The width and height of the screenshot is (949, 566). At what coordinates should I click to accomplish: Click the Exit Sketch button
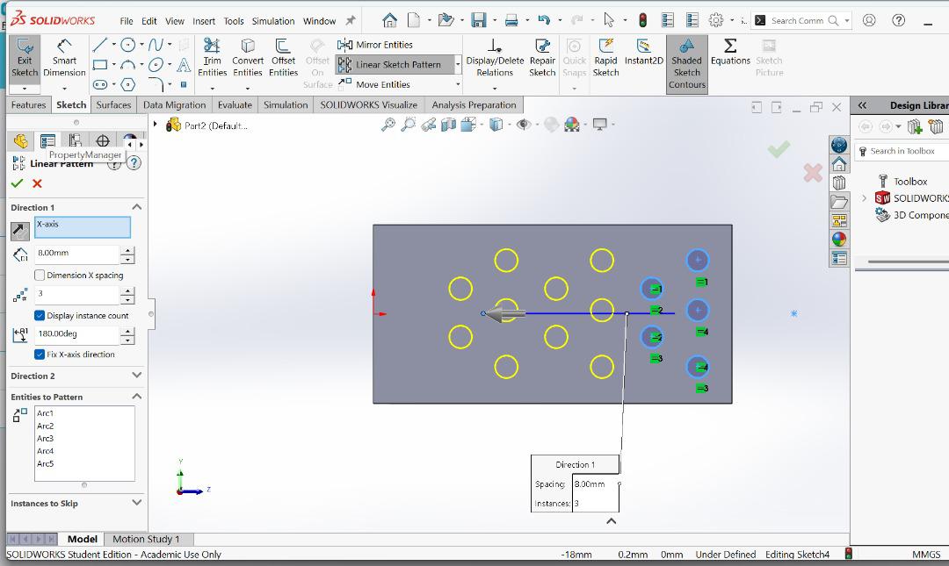[x=25, y=59]
